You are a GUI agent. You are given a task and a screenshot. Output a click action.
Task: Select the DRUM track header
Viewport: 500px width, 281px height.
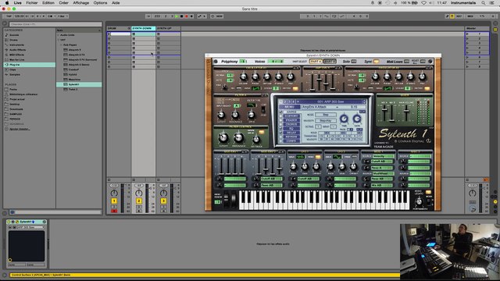point(119,28)
